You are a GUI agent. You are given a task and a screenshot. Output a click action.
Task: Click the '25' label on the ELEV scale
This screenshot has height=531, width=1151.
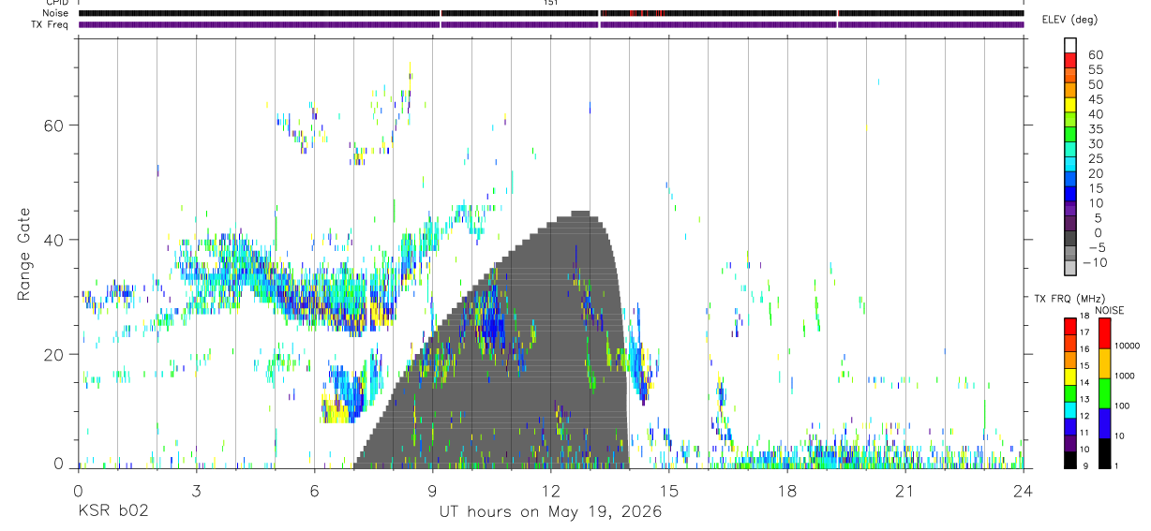pos(1094,158)
